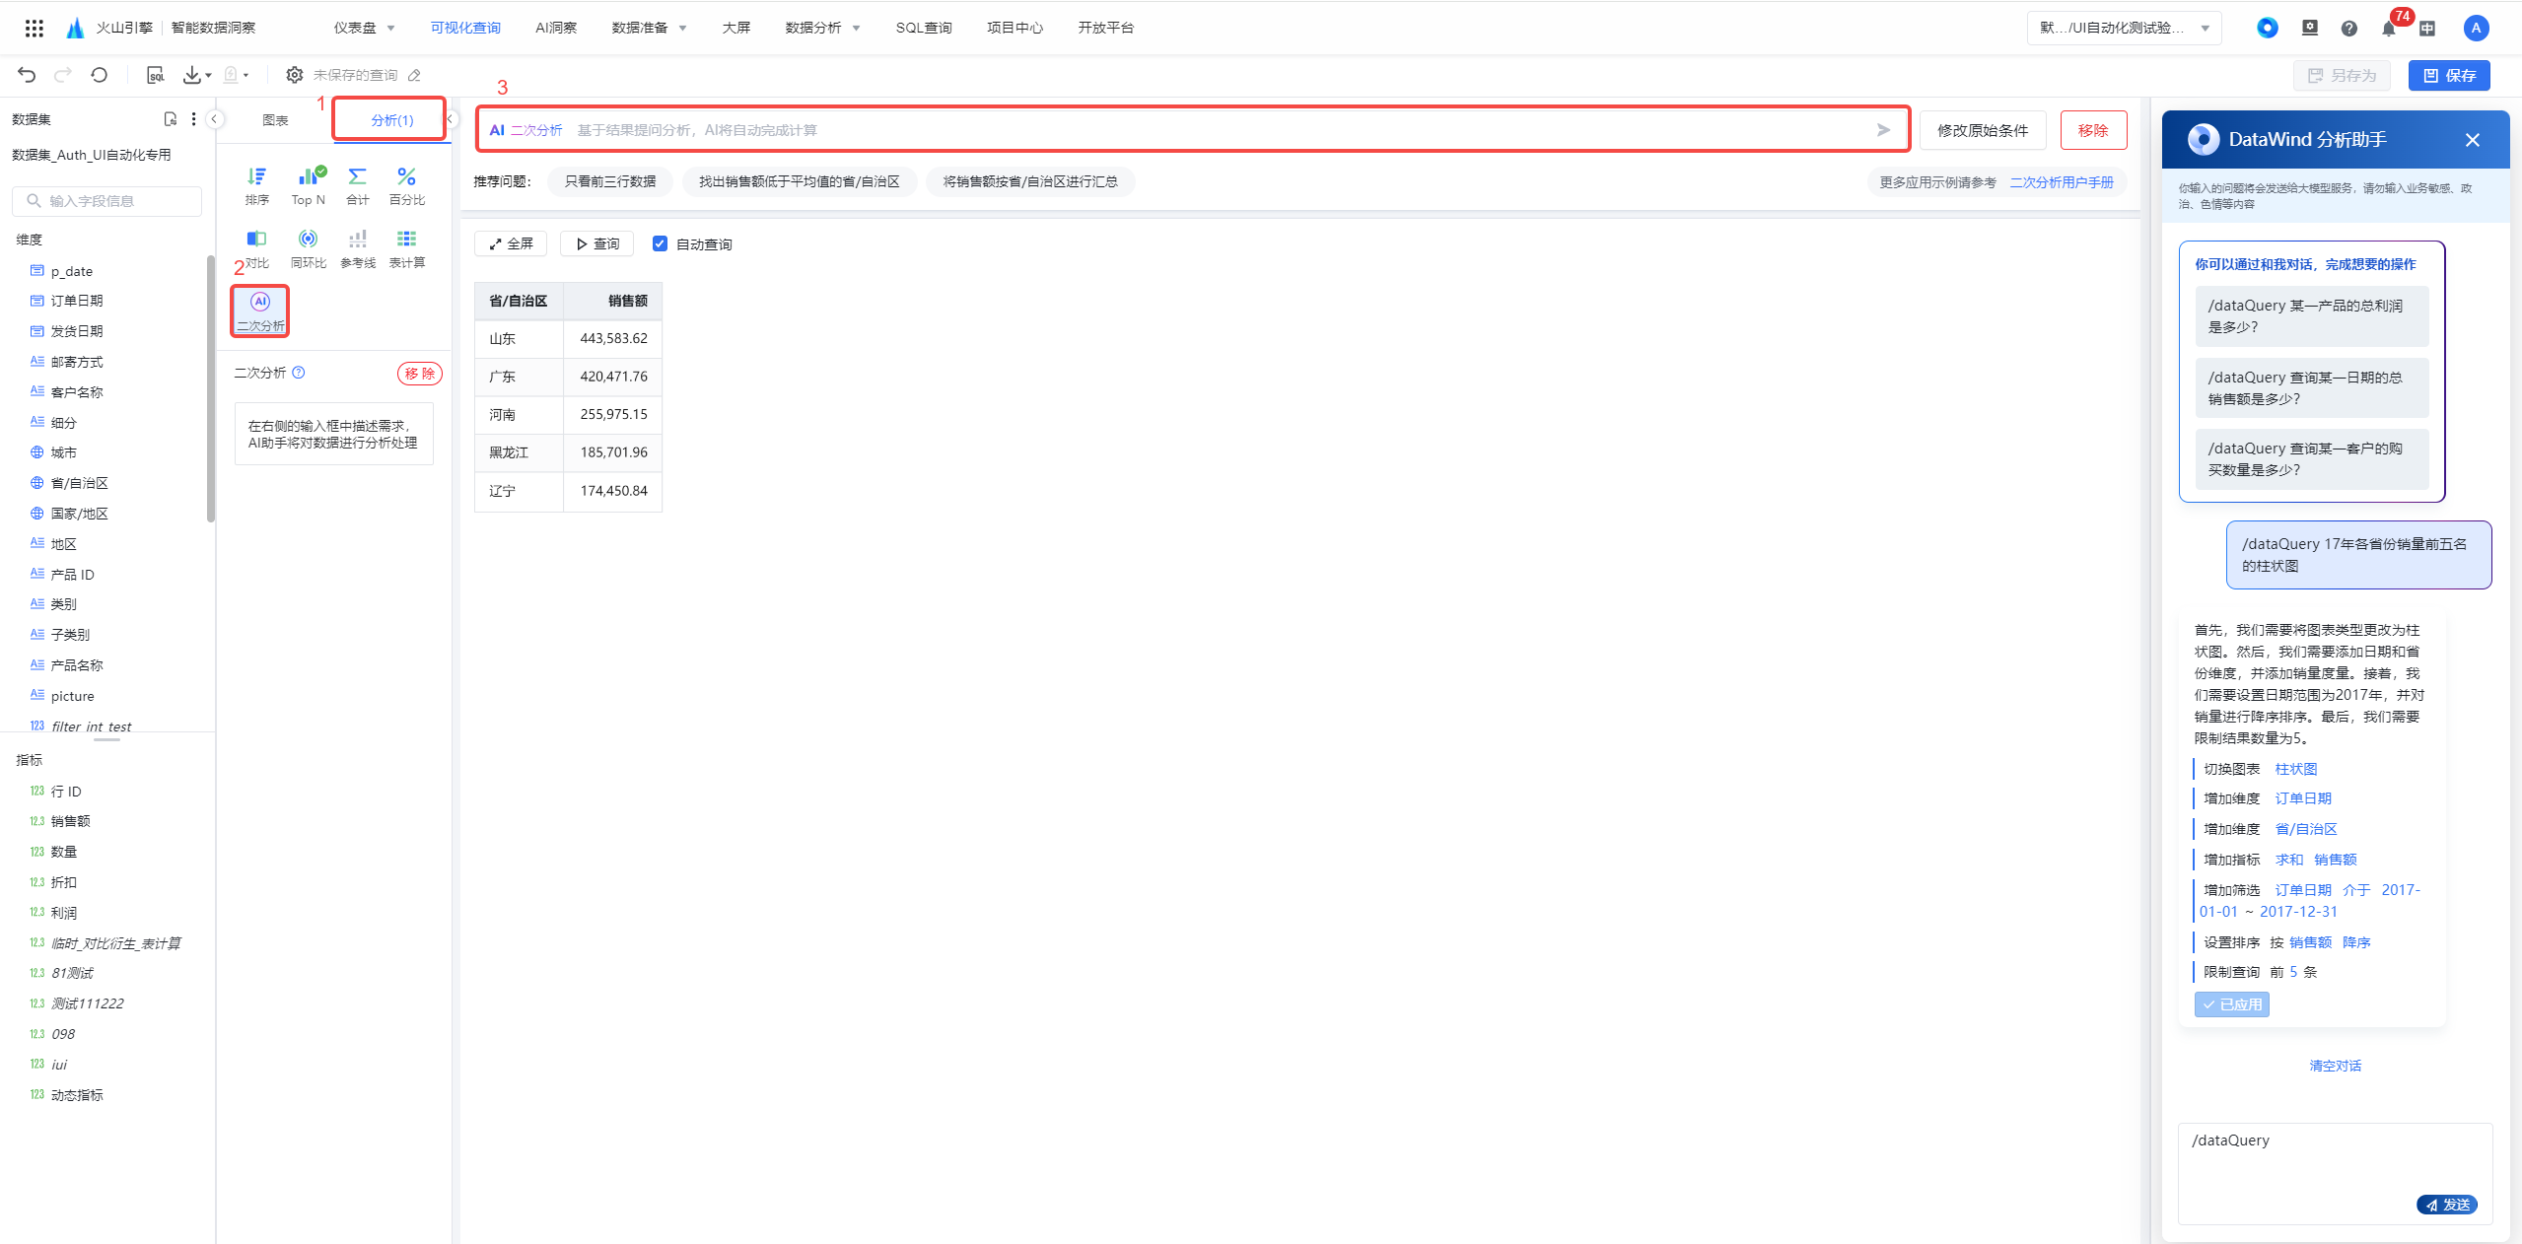Remove 二次分析 with the round 移除 button
2522x1244 pixels.
[420, 374]
